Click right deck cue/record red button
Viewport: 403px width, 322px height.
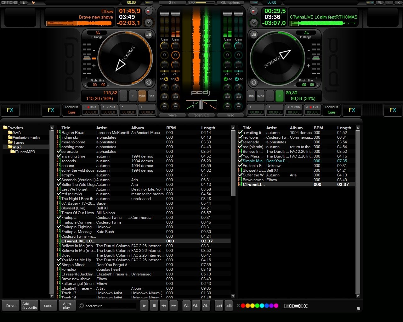point(254,12)
